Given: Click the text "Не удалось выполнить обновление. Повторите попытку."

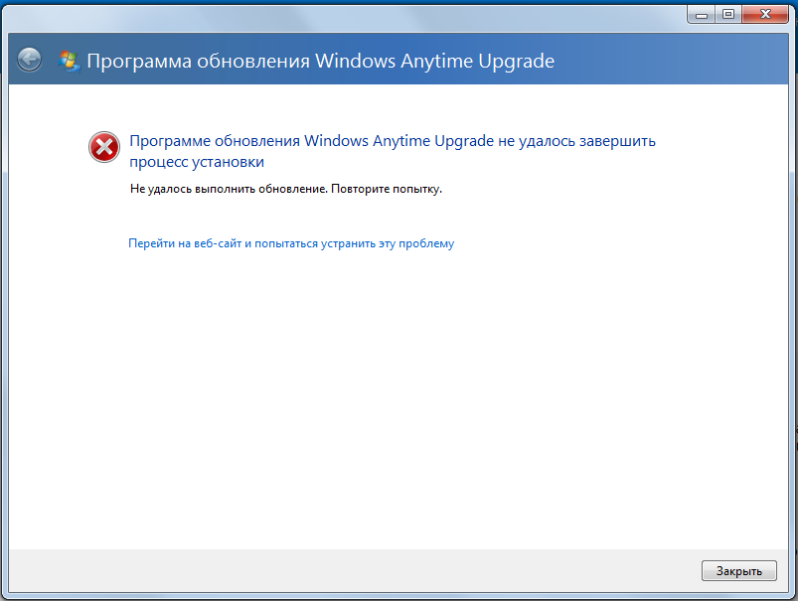Looking at the screenshot, I should 286,189.
